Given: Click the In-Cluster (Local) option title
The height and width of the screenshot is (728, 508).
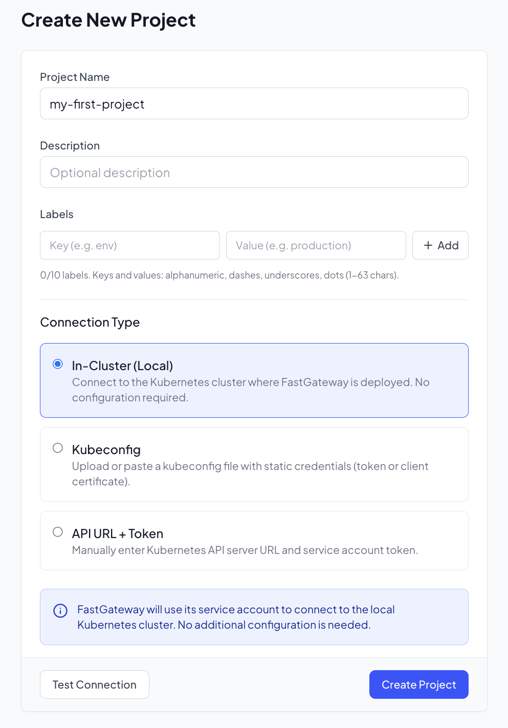Looking at the screenshot, I should coord(123,366).
